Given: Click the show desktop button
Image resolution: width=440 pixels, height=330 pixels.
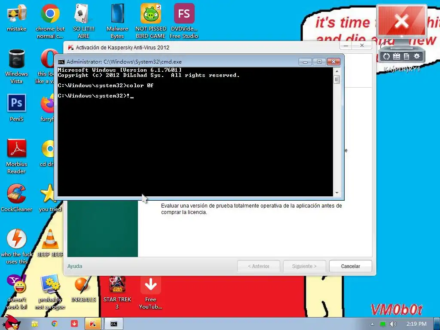Looking at the screenshot, I should pos(437,324).
